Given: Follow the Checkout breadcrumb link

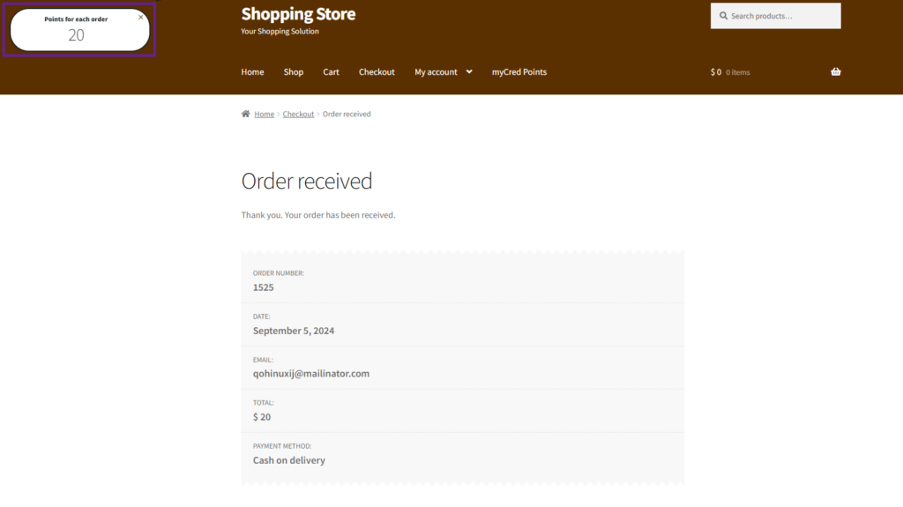Looking at the screenshot, I should [298, 115].
